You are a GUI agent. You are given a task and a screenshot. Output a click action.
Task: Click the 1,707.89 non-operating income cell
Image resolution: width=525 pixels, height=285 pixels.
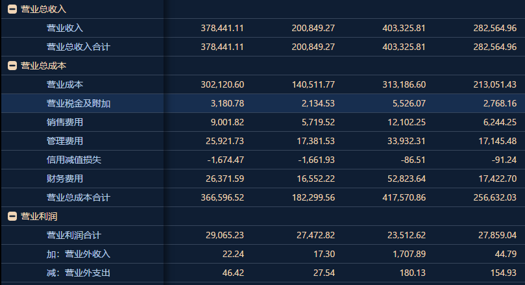tap(409, 254)
